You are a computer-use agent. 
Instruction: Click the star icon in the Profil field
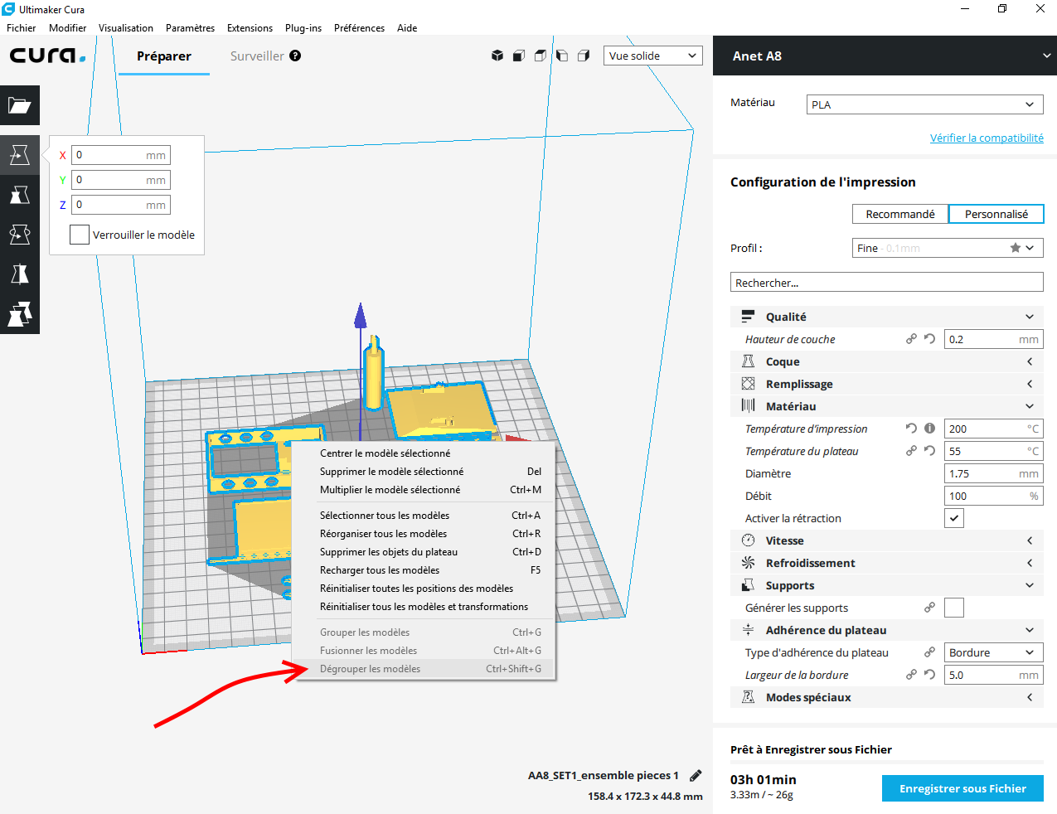point(1015,248)
